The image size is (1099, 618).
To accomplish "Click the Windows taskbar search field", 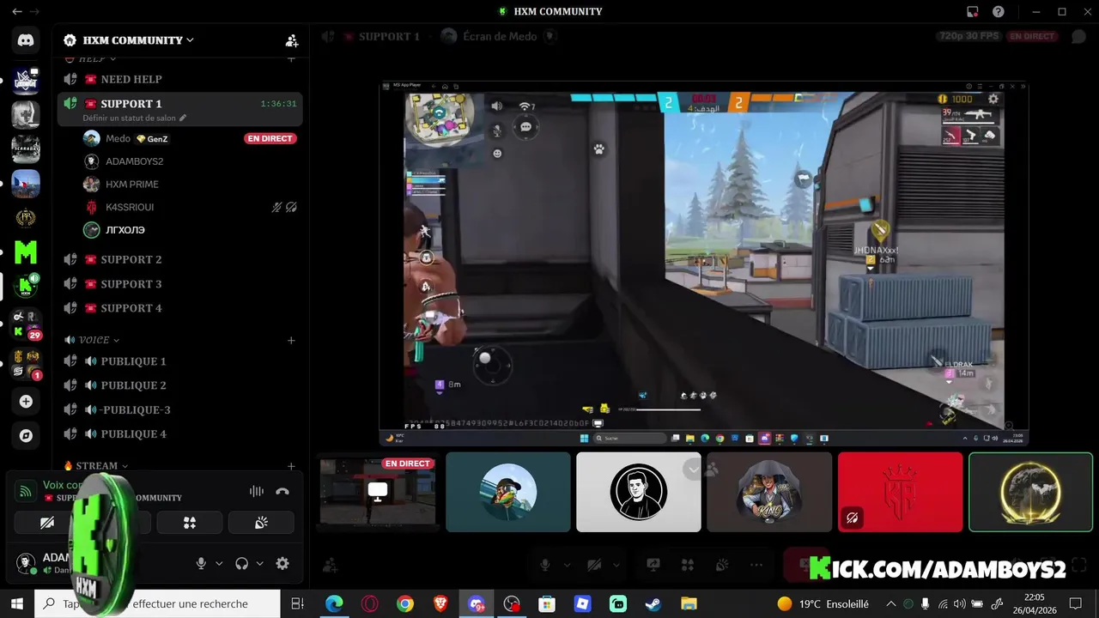I will [x=157, y=604].
